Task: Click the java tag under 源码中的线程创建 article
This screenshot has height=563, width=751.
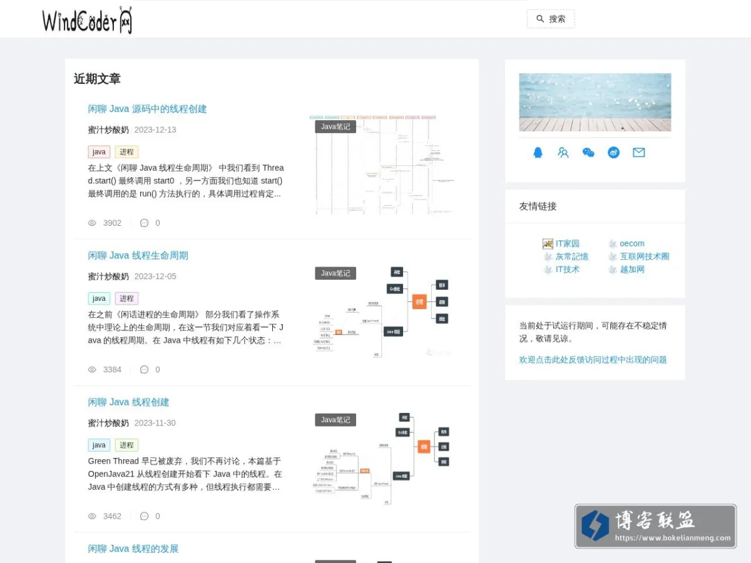Action: click(99, 152)
